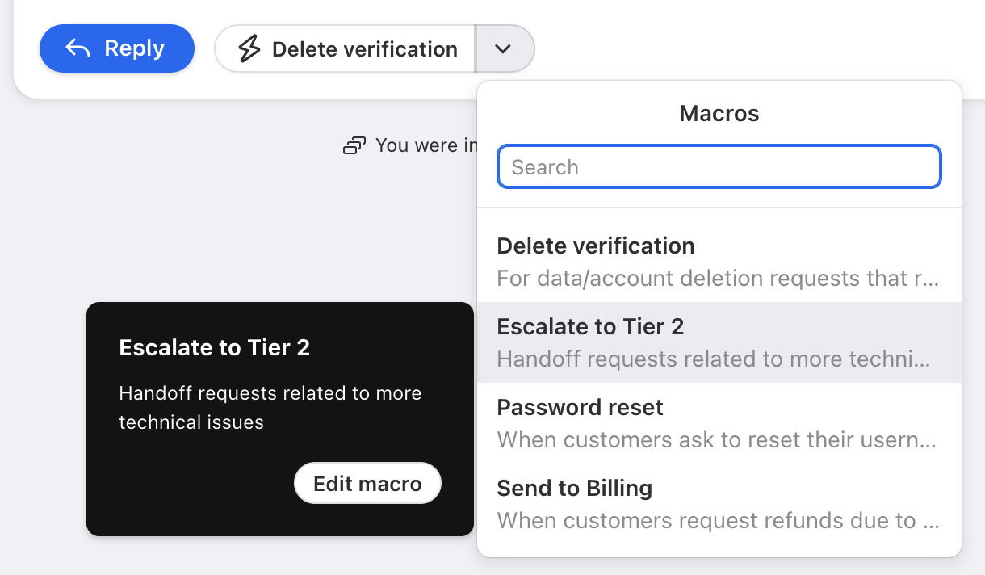The height and width of the screenshot is (575, 985).
Task: Pick the Send to Billing macro
Action: click(x=719, y=504)
